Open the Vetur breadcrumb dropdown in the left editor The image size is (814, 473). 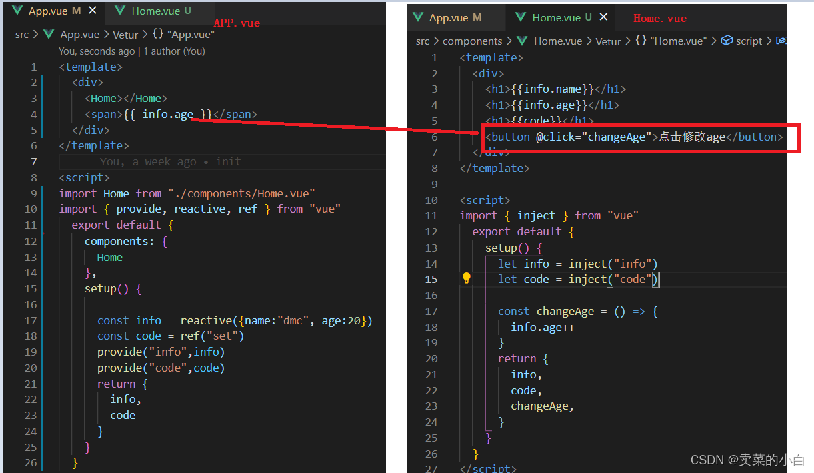(x=125, y=34)
